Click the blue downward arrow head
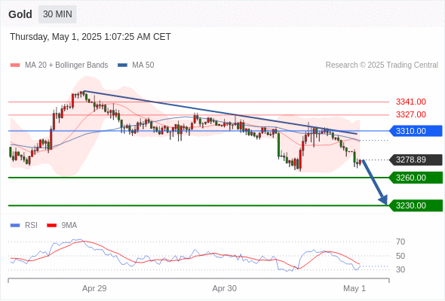445x301 pixels. point(383,199)
